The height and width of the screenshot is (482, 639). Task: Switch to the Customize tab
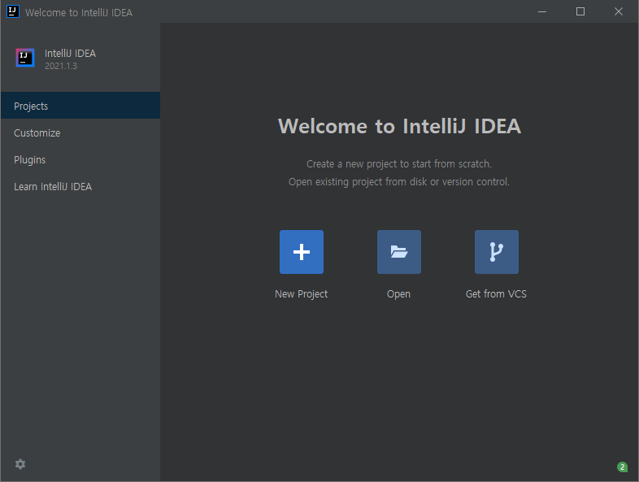pos(80,132)
